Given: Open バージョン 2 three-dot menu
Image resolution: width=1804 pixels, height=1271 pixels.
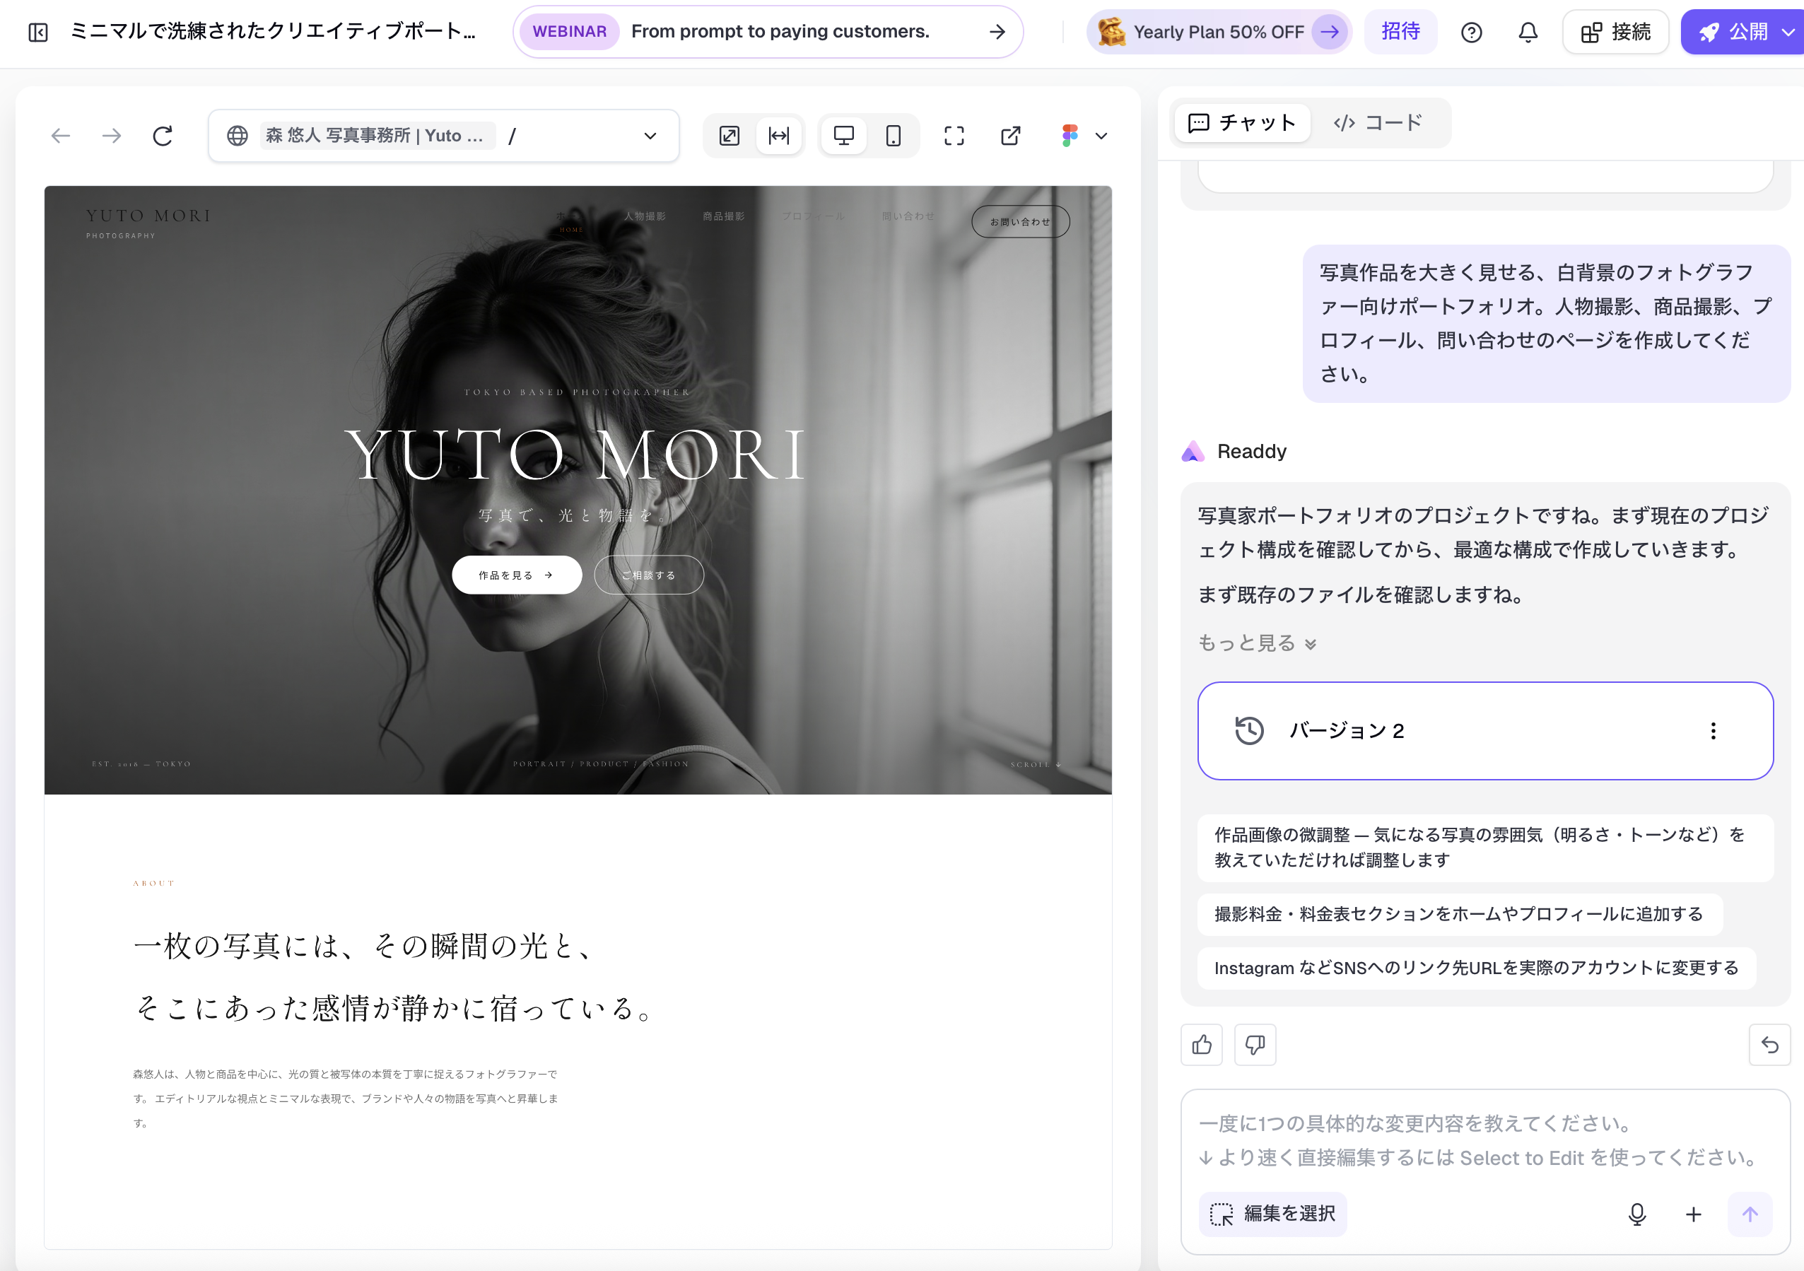Looking at the screenshot, I should point(1713,730).
